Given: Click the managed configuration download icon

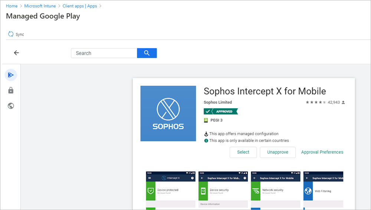Looking at the screenshot, I should tap(206, 134).
